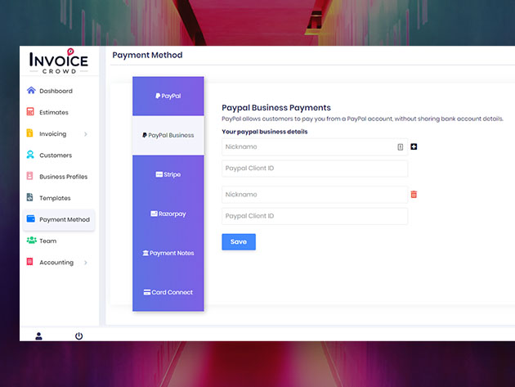Viewport: 515px width, 387px height.
Task: Click the Payment Method page title
Action: tap(147, 55)
